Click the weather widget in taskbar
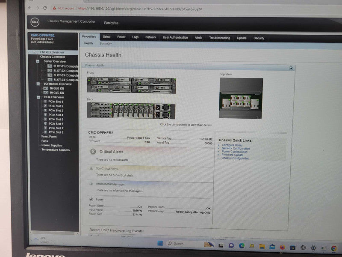 (x=41, y=240)
